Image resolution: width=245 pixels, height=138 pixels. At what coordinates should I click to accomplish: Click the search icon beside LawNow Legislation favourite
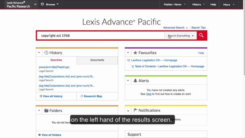(128, 60)
